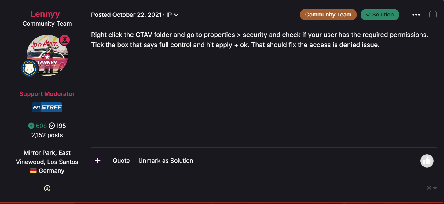The height and width of the screenshot is (204, 444).
Task: Quote this post
Action: 121,161
